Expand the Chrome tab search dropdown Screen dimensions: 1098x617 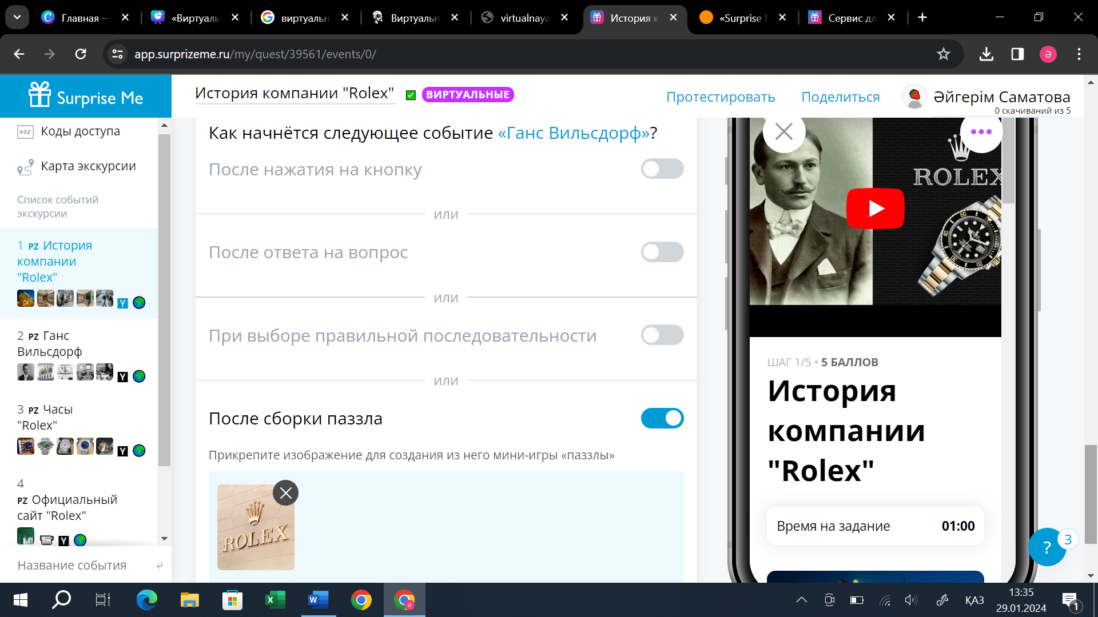17,17
